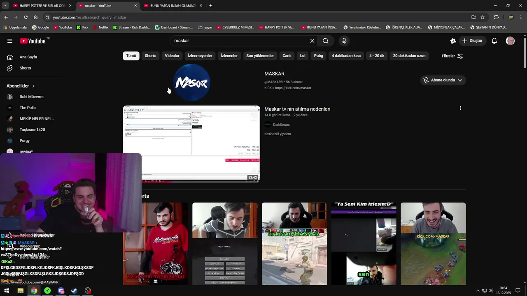
Task: Open the Stream - Kick Dashboard bookmark
Action: coord(131,28)
